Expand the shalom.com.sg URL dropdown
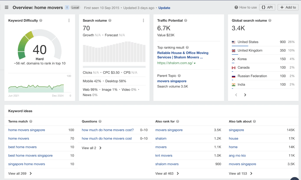 point(195,63)
